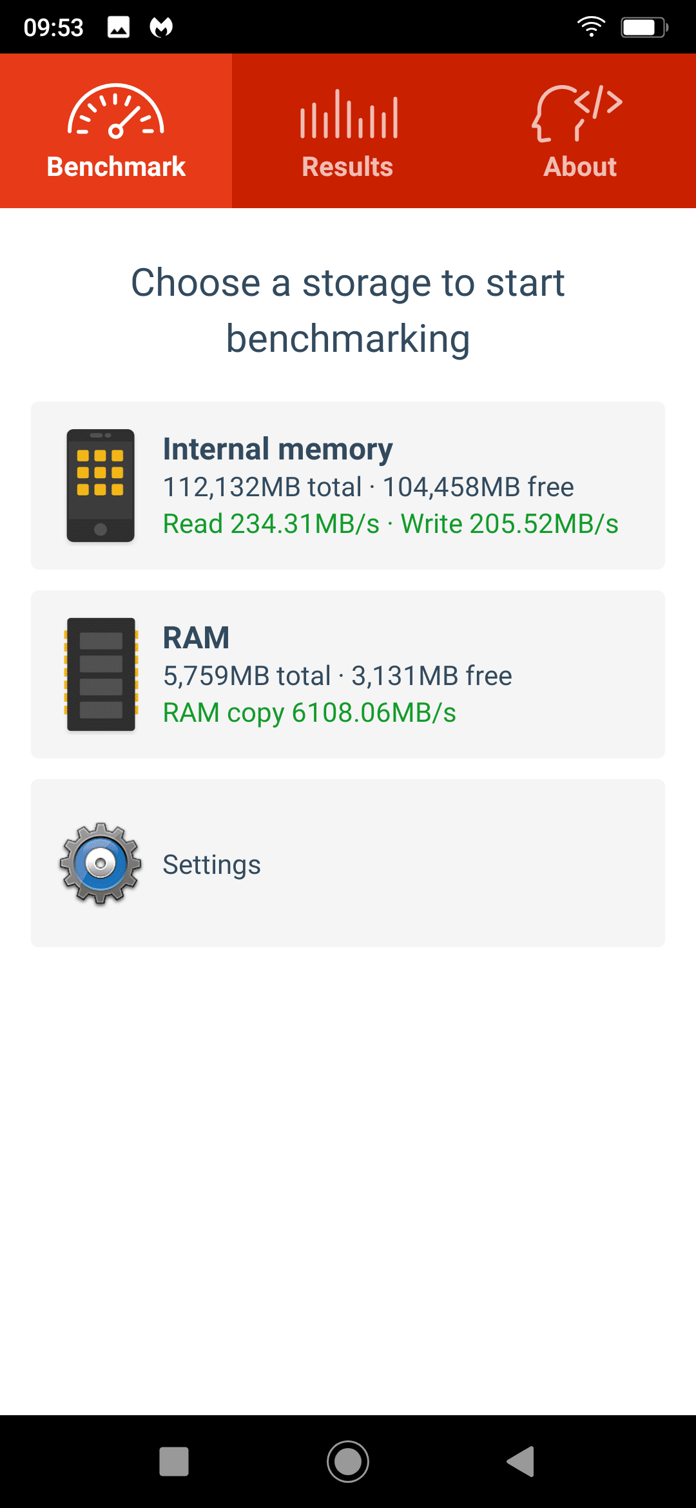Select the Benchmark tab label
The height and width of the screenshot is (1508, 696).
(x=116, y=167)
